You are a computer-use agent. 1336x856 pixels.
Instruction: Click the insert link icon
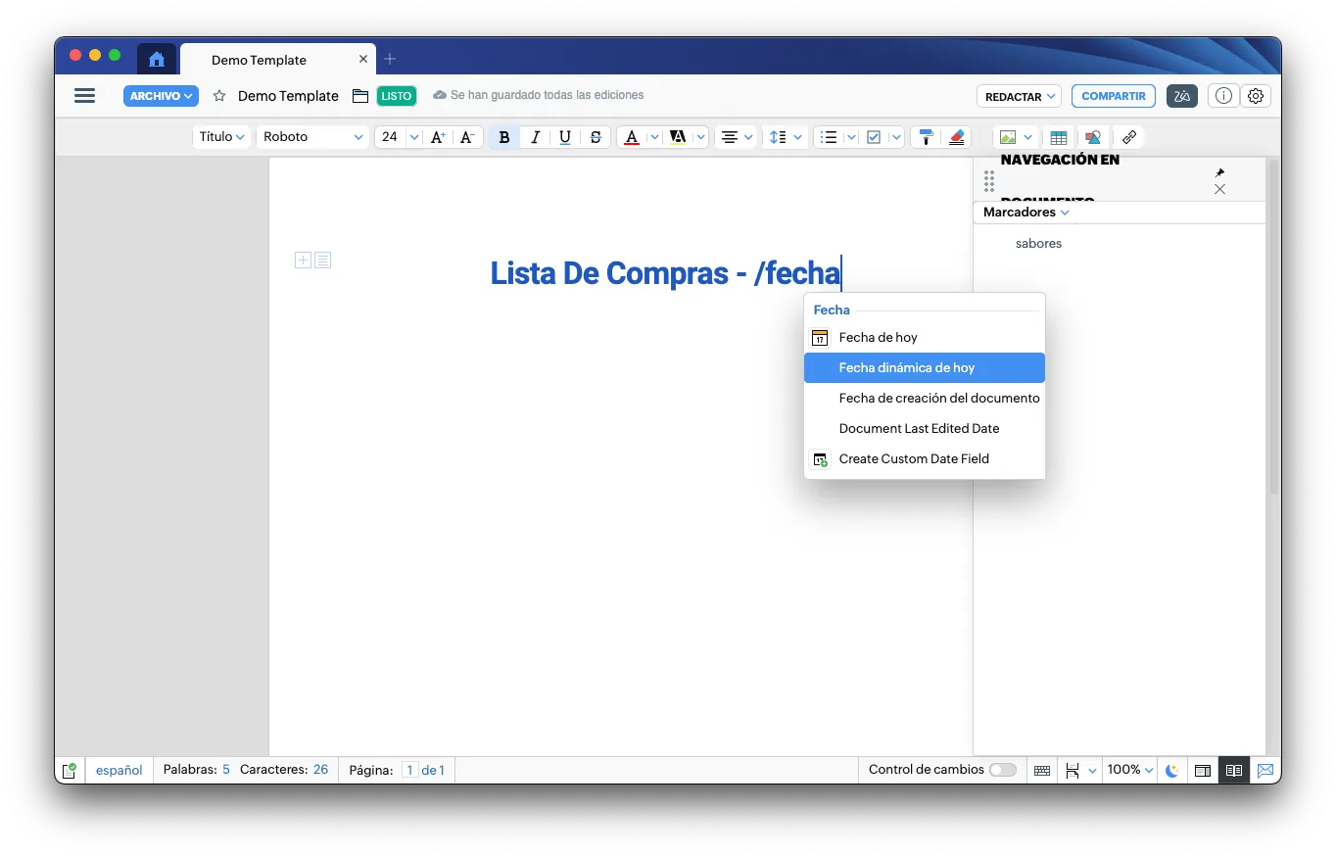click(x=1129, y=137)
